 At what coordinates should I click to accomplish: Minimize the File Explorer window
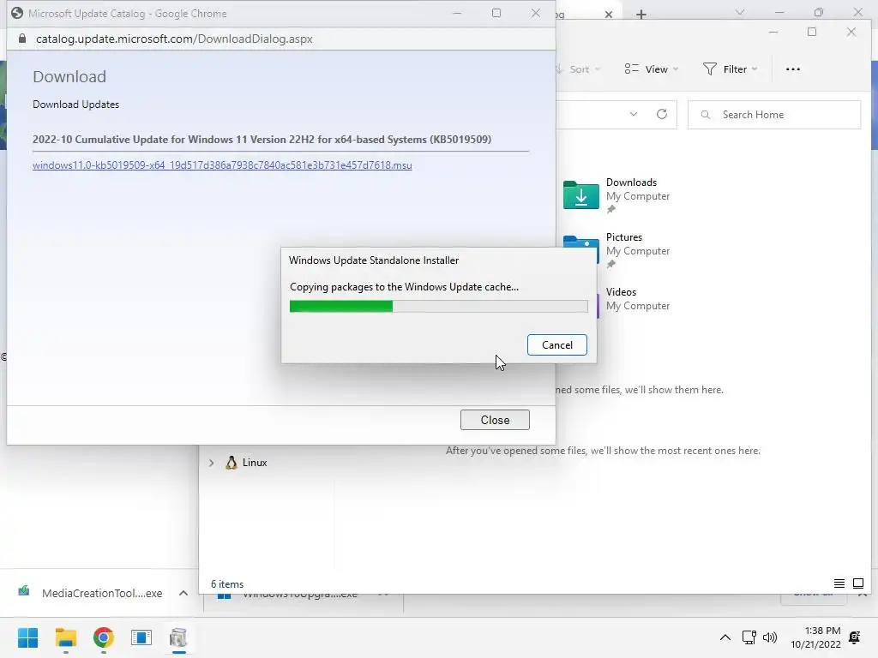click(x=773, y=32)
